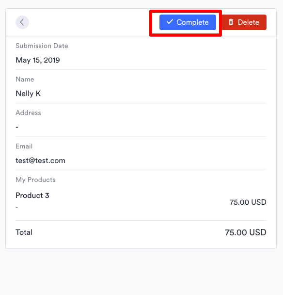Click the Submission Date label
Viewport: 283px width, 295px height.
[42, 46]
